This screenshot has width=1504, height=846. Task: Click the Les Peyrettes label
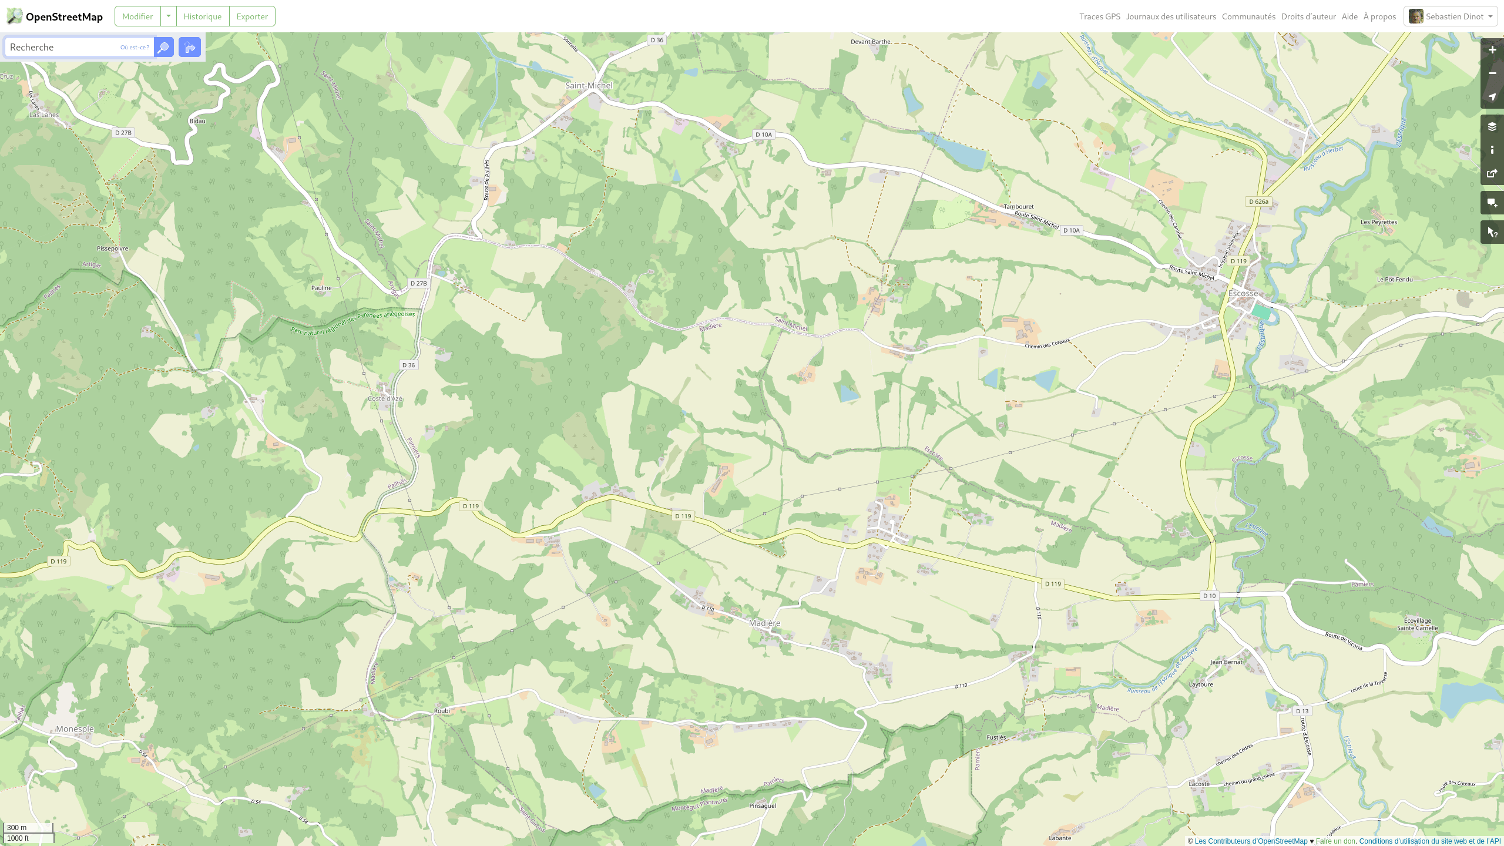click(1379, 222)
